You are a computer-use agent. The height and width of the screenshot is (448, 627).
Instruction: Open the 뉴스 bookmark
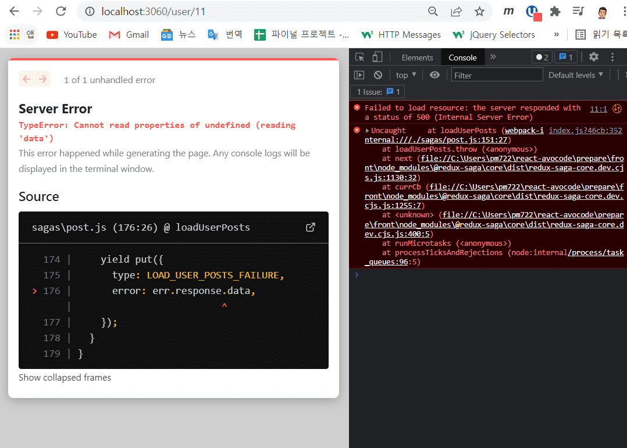179,35
